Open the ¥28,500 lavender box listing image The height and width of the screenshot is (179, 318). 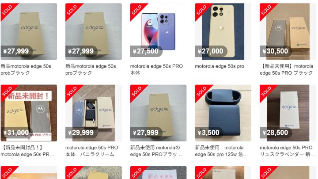click(x=288, y=113)
